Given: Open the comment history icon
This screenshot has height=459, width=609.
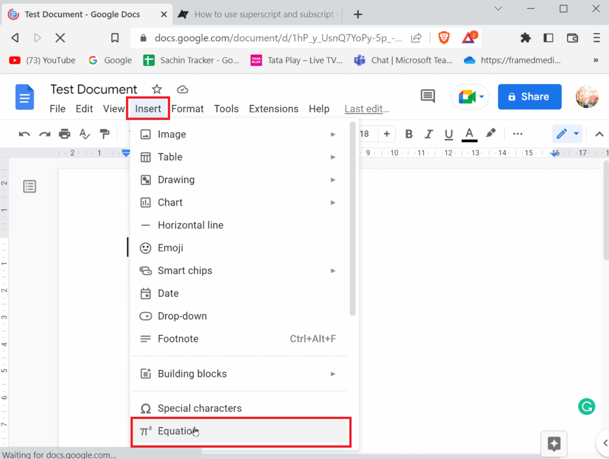Looking at the screenshot, I should [x=427, y=96].
